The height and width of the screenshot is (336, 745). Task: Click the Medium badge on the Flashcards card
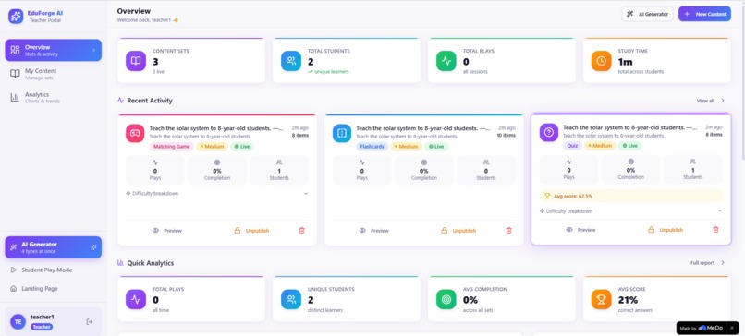(406, 147)
